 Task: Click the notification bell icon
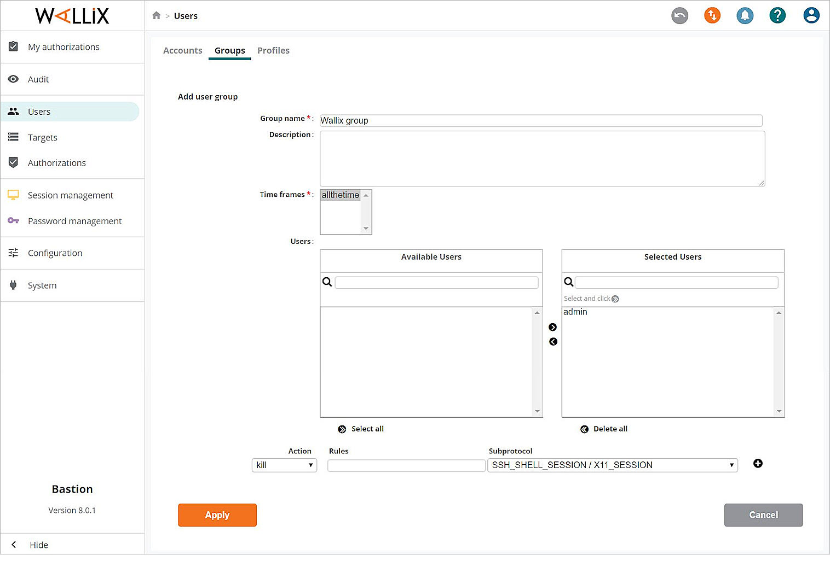[x=745, y=15]
